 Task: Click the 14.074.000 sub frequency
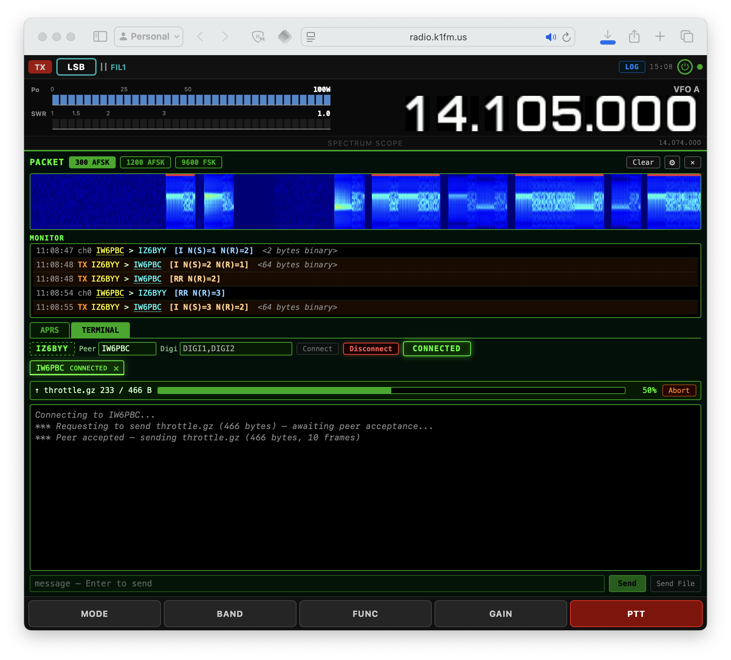[x=679, y=143]
